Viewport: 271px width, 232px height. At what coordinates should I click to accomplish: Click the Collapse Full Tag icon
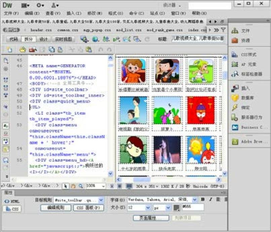[x=6, y=80]
